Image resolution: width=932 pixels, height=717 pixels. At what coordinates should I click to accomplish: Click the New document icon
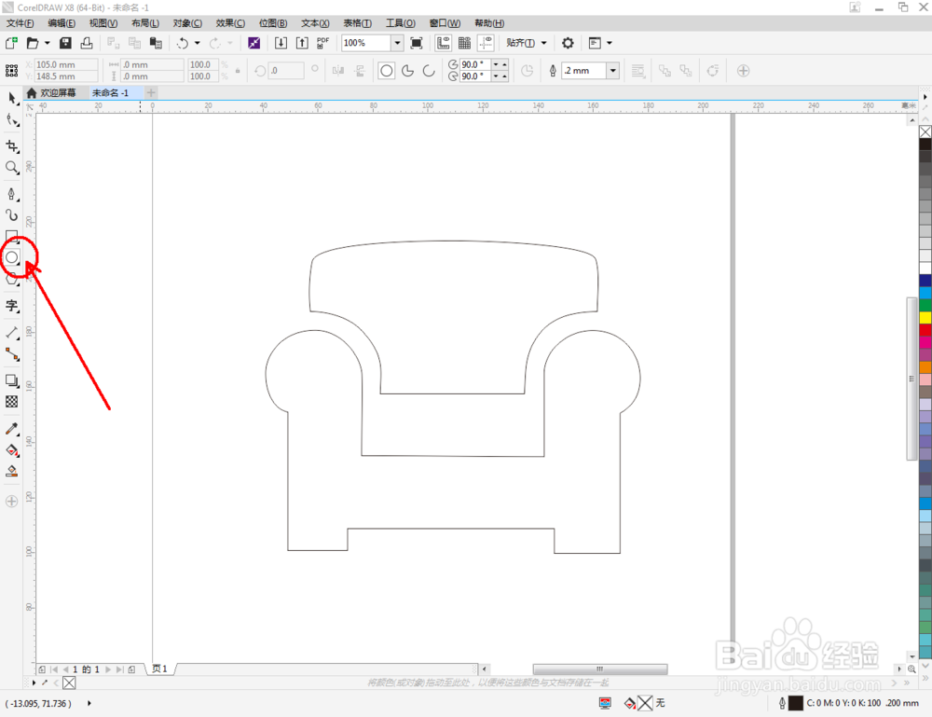(11, 43)
